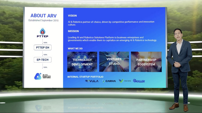
Task: Click the PTTEP EH box
Action: (x=43, y=47)
